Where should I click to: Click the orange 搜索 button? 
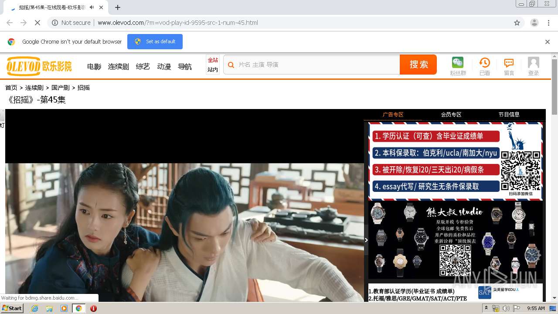pyautogui.click(x=418, y=65)
